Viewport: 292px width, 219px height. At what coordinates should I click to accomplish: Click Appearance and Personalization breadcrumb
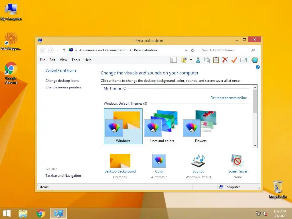pos(103,50)
